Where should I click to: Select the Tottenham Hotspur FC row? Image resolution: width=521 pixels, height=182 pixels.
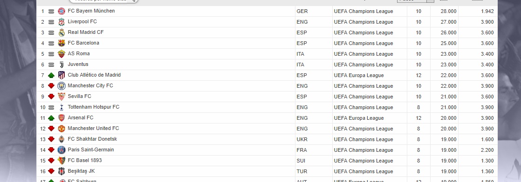coord(267,107)
